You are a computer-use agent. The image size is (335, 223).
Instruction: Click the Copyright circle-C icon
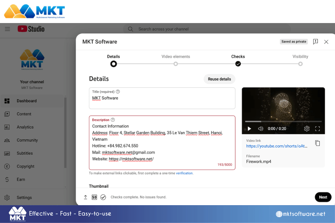tap(7, 167)
